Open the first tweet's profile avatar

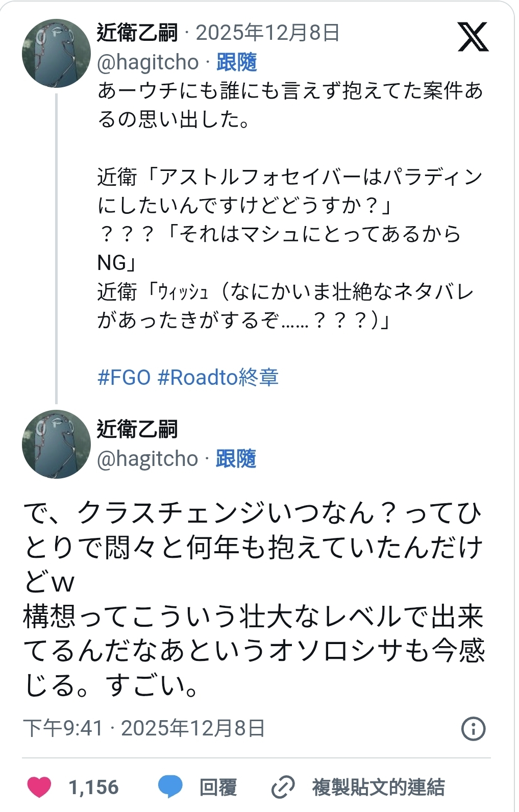56,54
